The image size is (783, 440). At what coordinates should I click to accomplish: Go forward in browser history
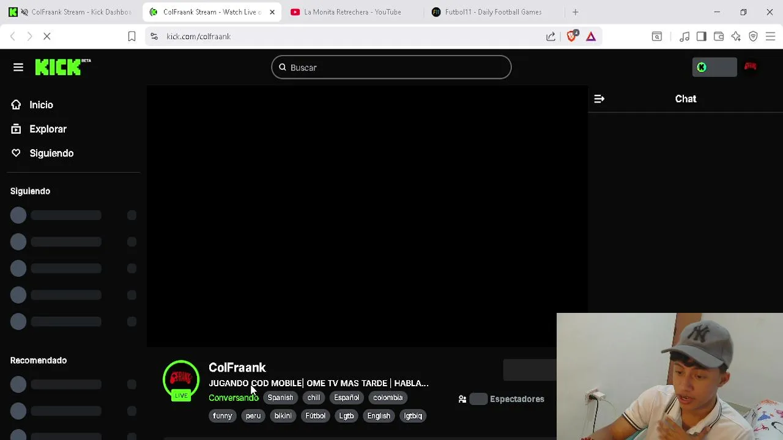tap(29, 37)
